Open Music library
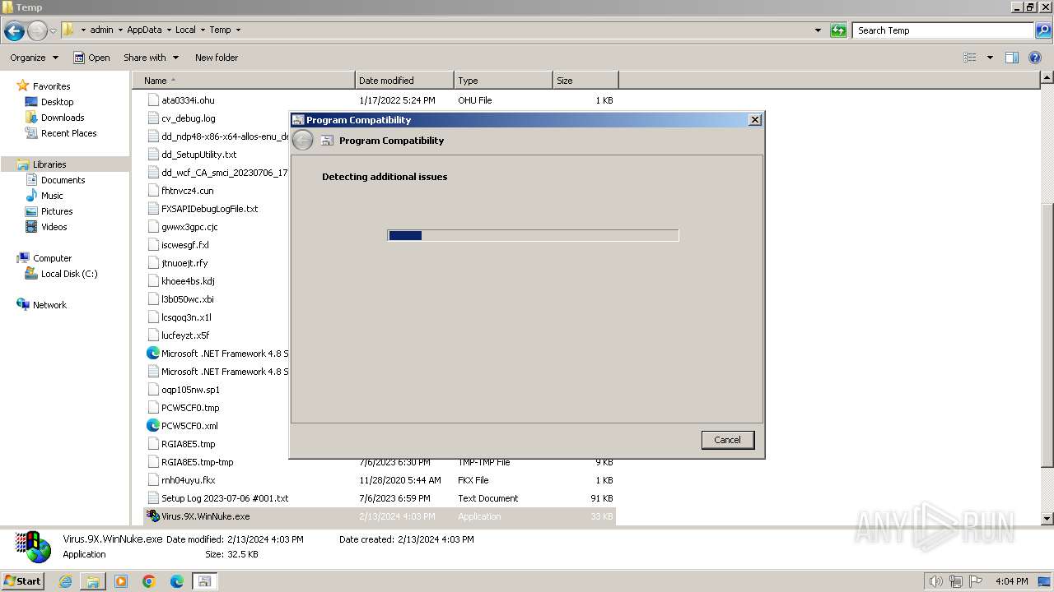Viewport: 1054px width, 592px height. [52, 196]
